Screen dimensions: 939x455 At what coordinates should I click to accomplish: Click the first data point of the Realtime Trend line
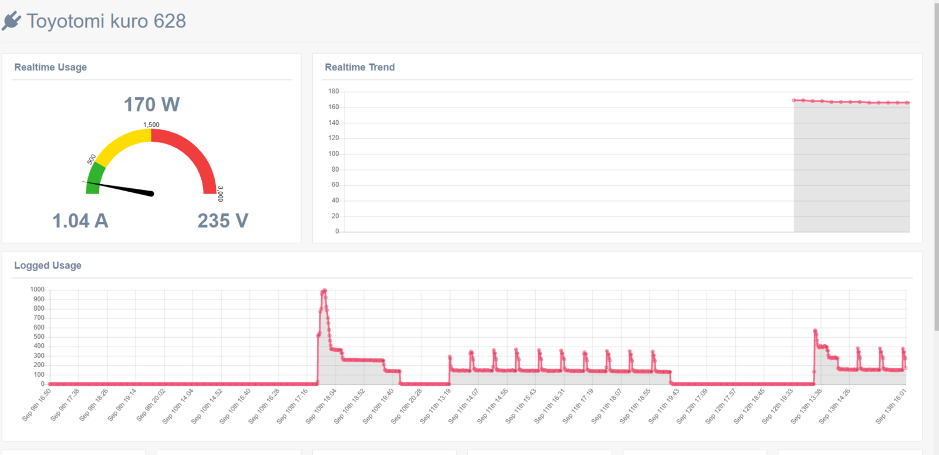pyautogui.click(x=794, y=100)
